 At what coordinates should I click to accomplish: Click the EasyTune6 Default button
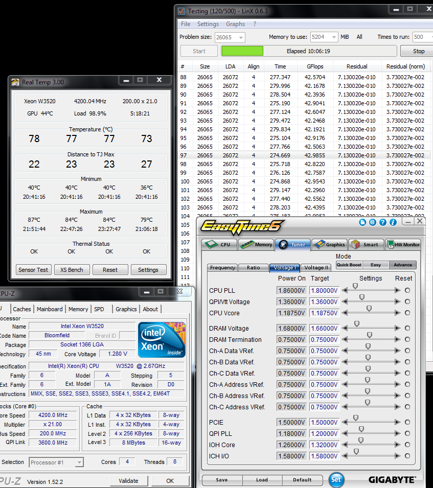tap(302, 480)
